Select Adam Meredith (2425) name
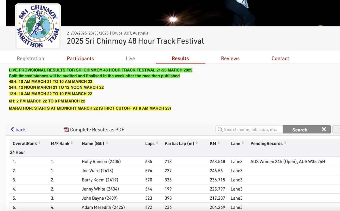Viewport: 340px width, 211px height. (103, 207)
